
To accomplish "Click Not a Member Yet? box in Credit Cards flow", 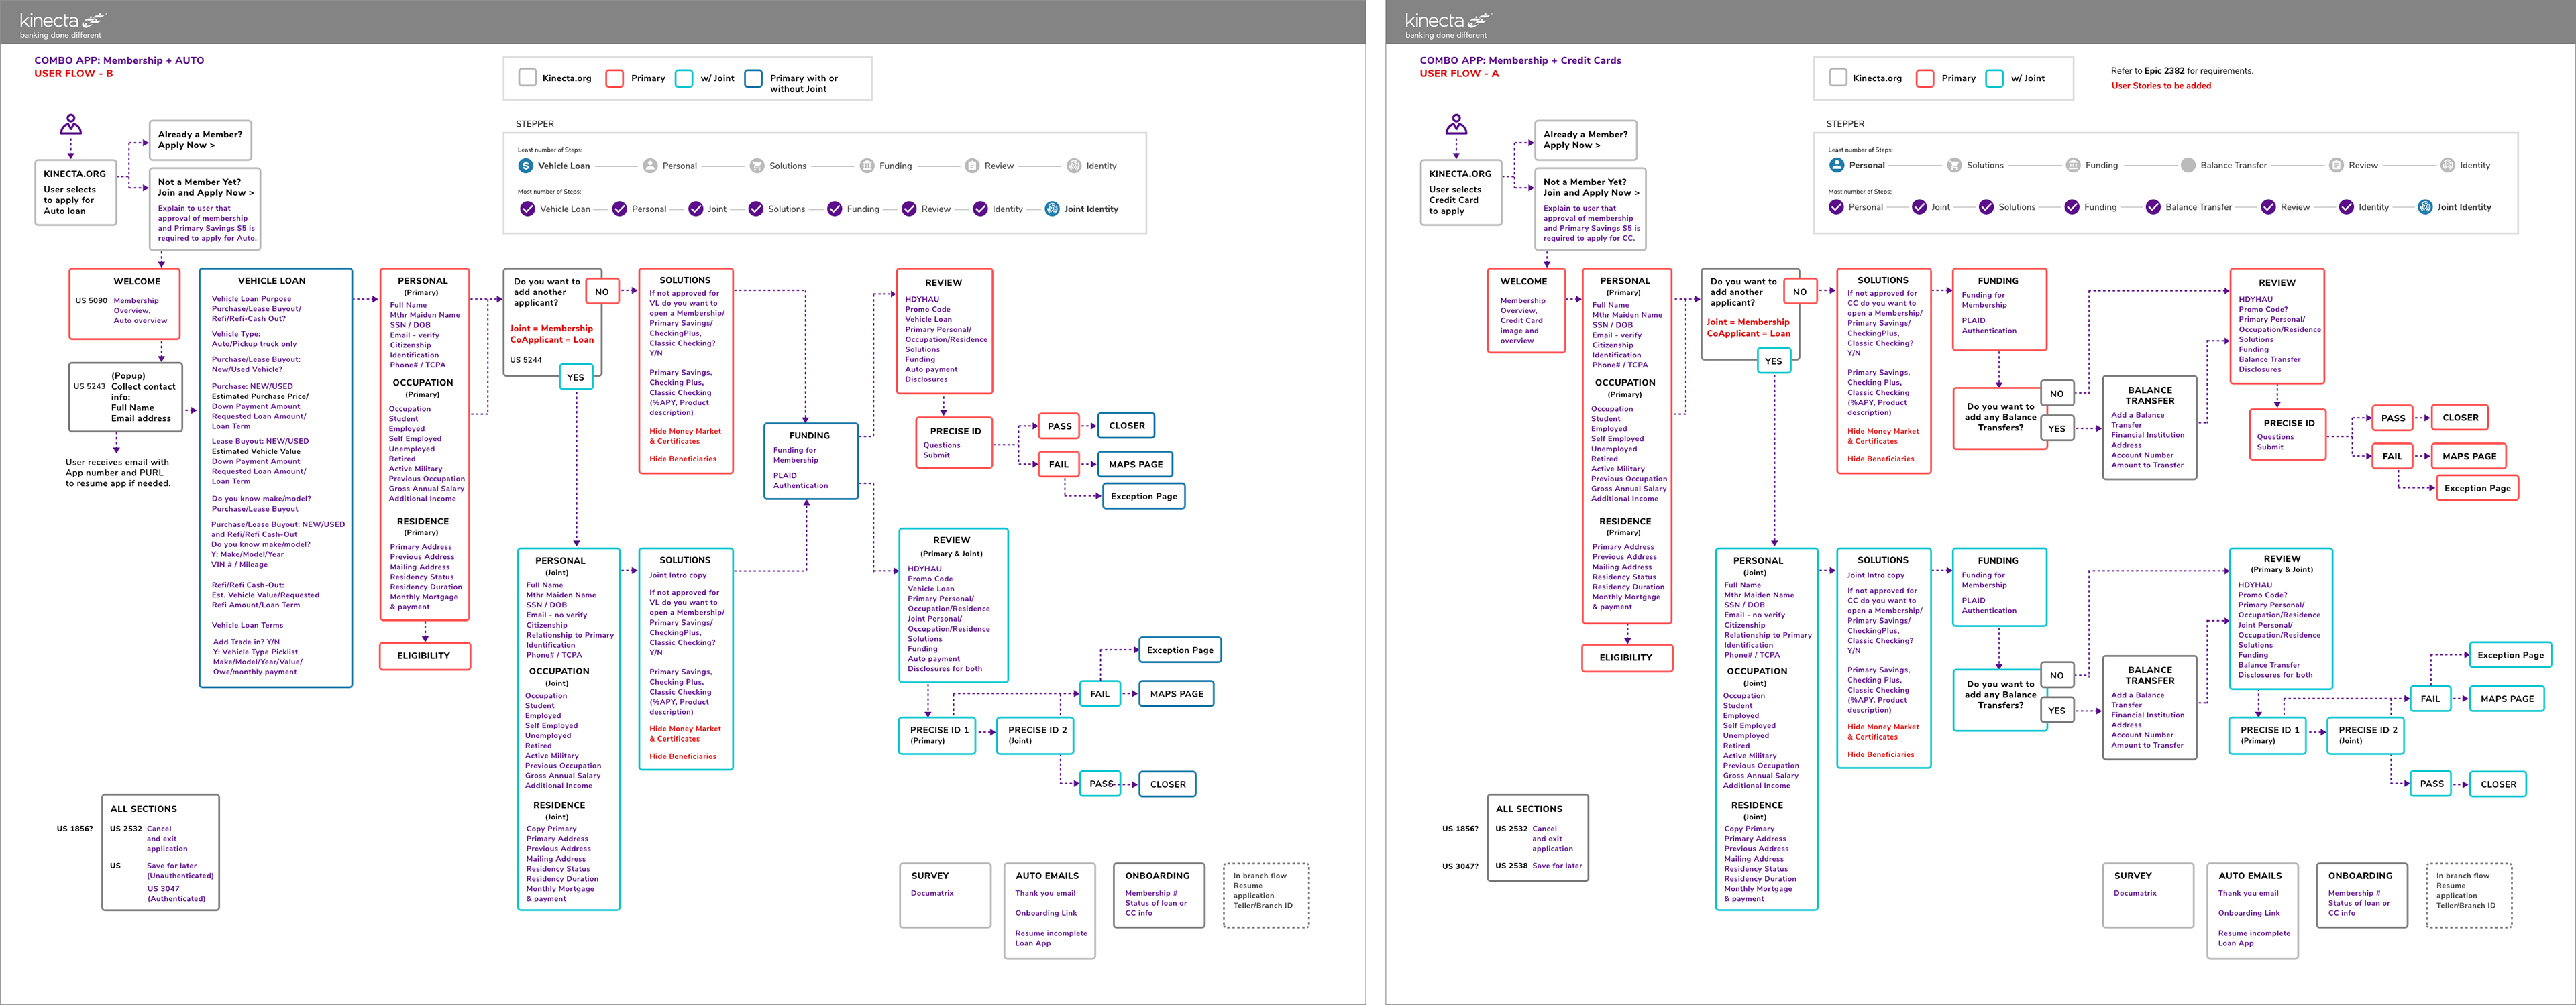I will [x=1590, y=209].
